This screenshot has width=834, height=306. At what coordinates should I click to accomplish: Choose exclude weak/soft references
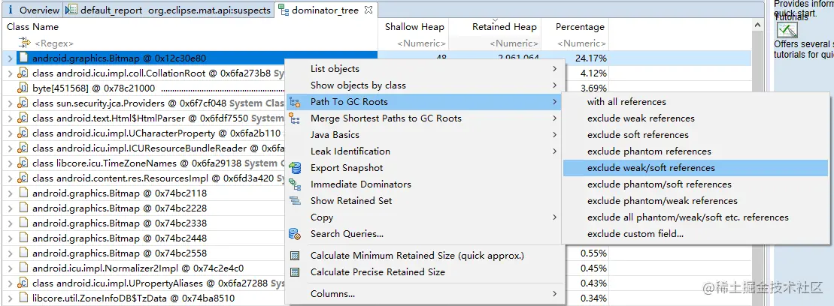[x=651, y=168]
